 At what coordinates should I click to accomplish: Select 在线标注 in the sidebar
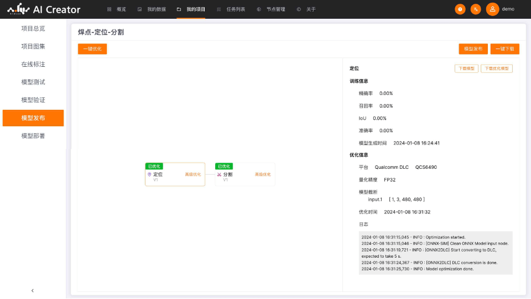coord(33,64)
